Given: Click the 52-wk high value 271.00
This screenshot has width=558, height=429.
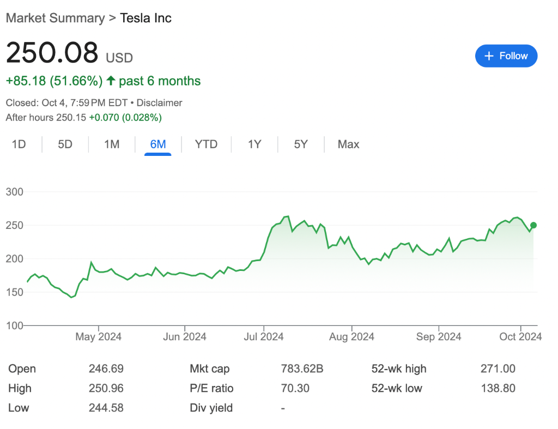Looking at the screenshot, I should pos(498,369).
